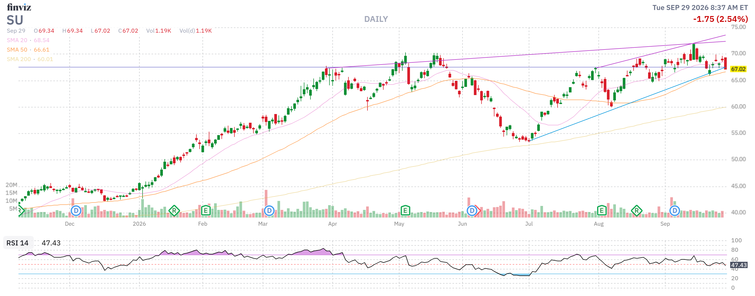This screenshot has height=296, width=755.
Task: Click the low value L 67.02
Action: tap(100, 31)
